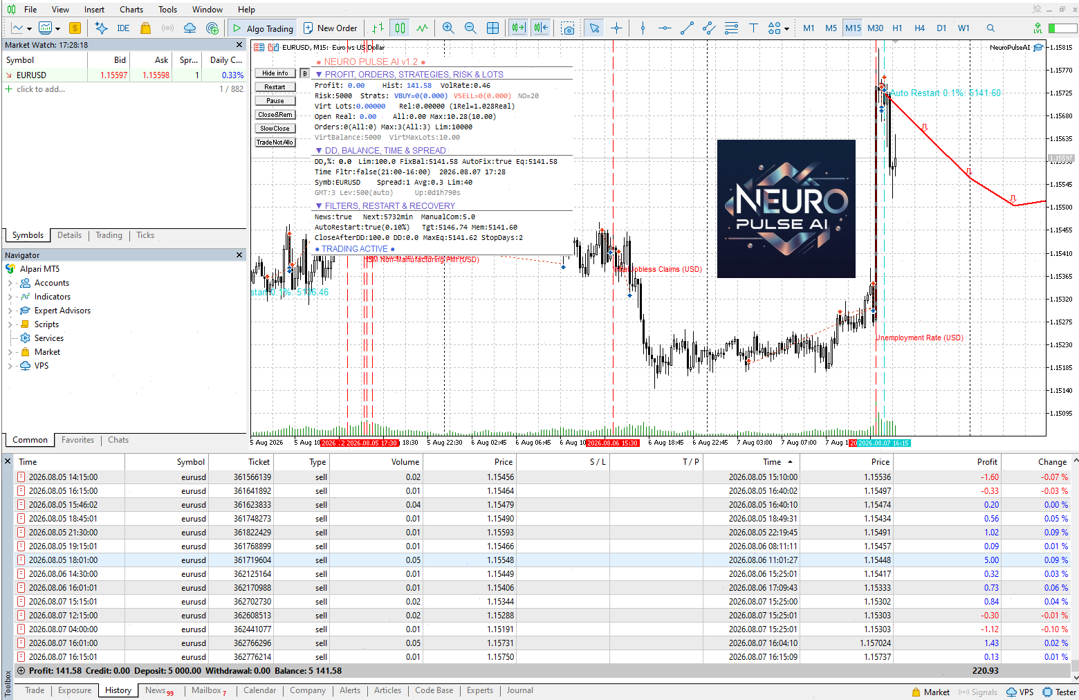Switch chart to candlesticks type

[x=400, y=28]
